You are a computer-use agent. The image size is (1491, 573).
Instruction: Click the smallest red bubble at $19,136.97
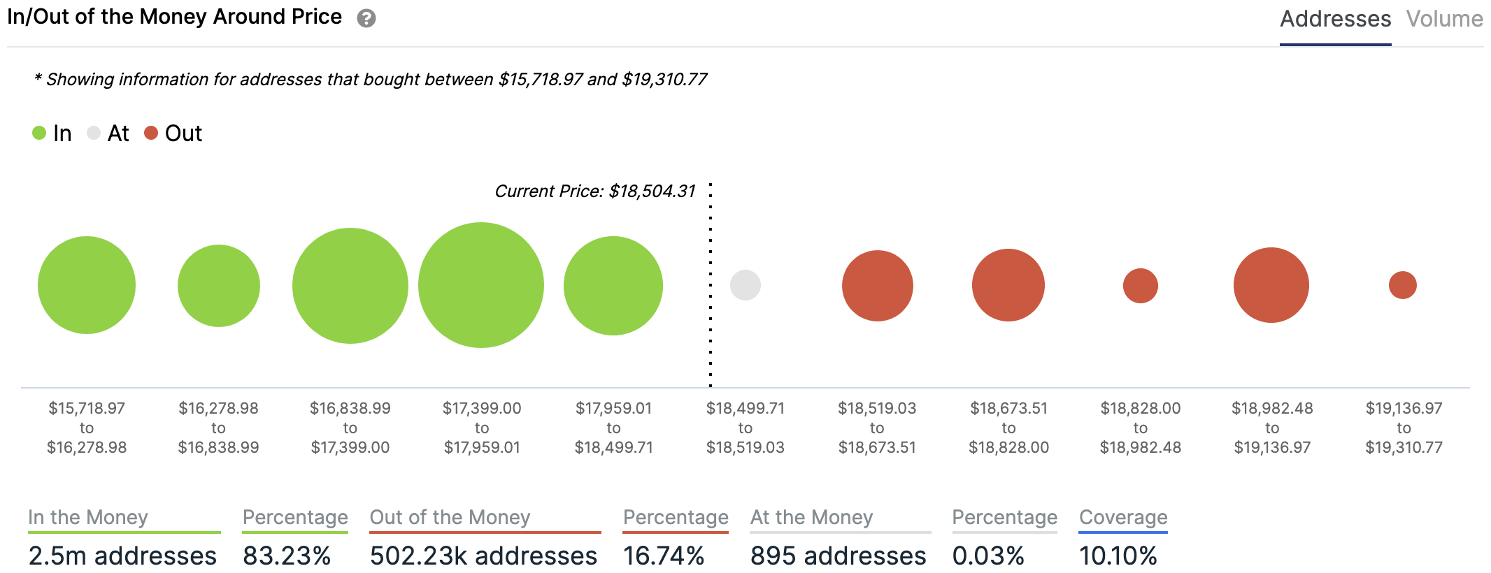[x=1403, y=285]
